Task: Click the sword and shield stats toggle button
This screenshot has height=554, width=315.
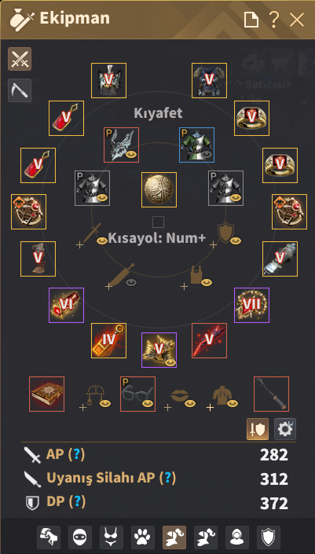Action: click(x=258, y=429)
